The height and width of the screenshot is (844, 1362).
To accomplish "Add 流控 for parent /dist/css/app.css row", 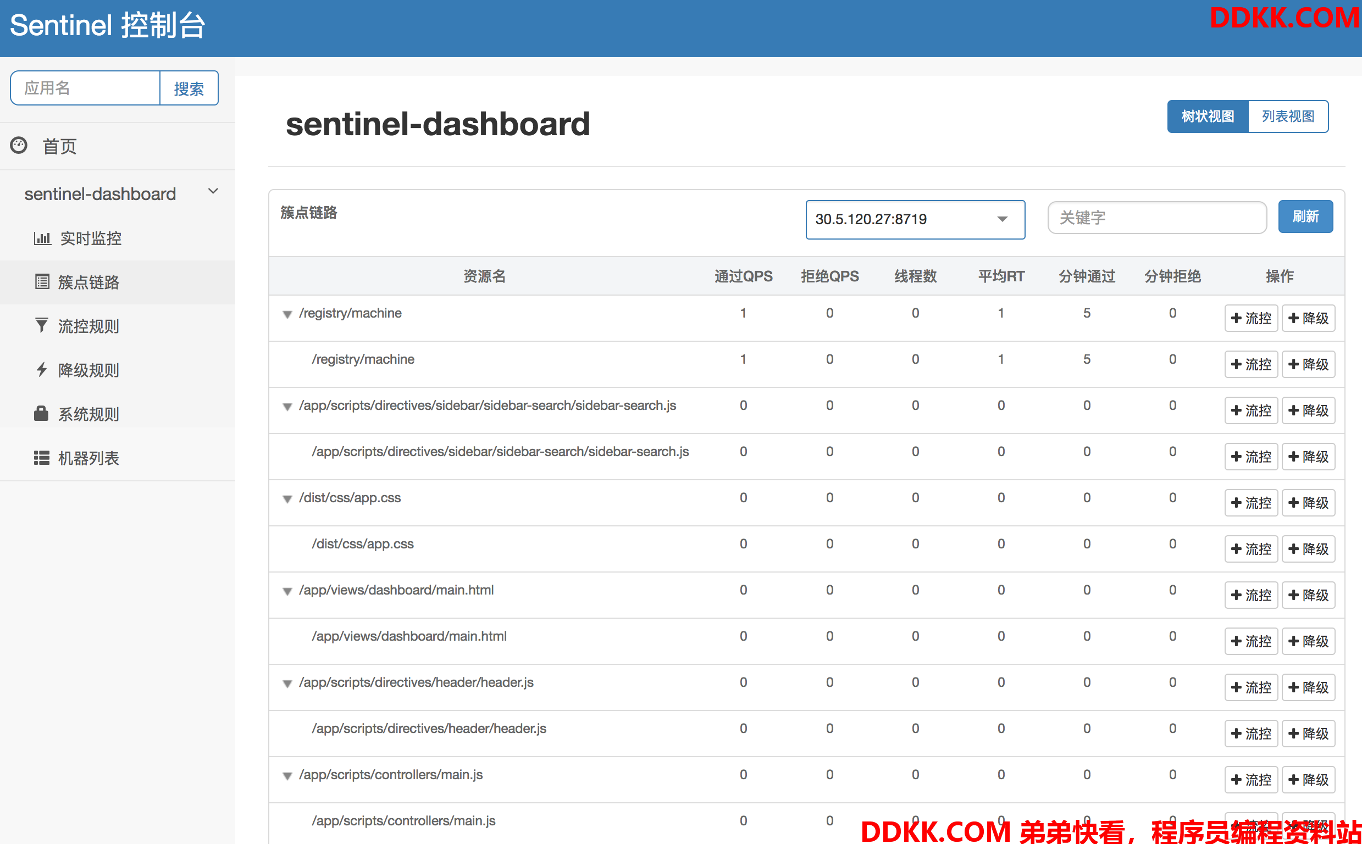I will click(x=1251, y=503).
